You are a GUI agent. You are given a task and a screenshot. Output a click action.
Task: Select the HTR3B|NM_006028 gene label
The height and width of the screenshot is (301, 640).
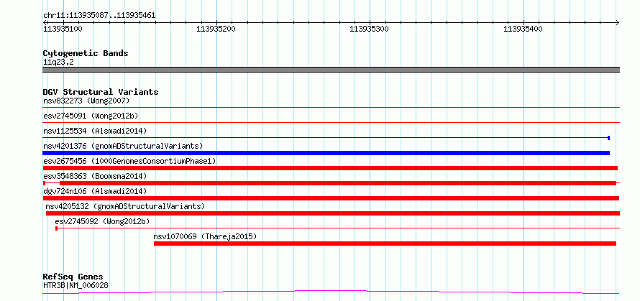click(x=76, y=285)
